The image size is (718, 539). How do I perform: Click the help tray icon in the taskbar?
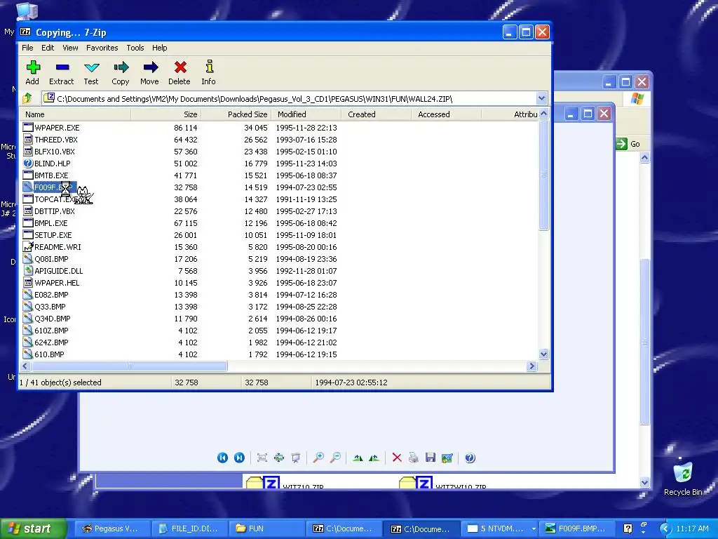click(x=628, y=528)
